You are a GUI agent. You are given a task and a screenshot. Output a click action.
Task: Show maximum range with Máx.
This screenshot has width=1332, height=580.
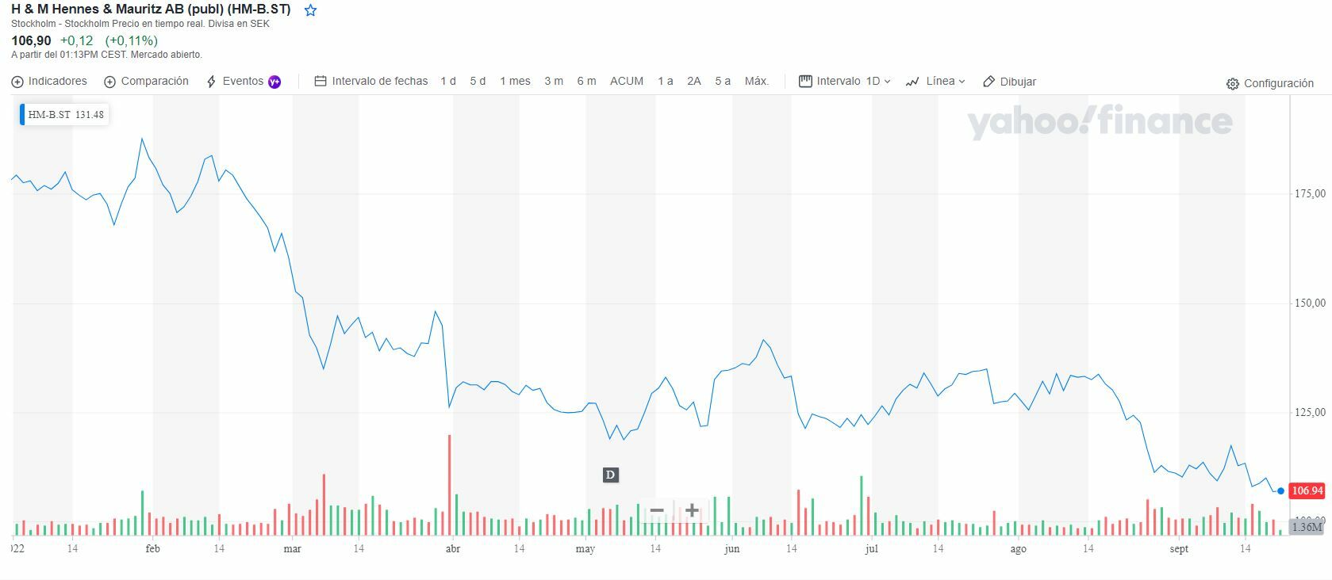(756, 82)
